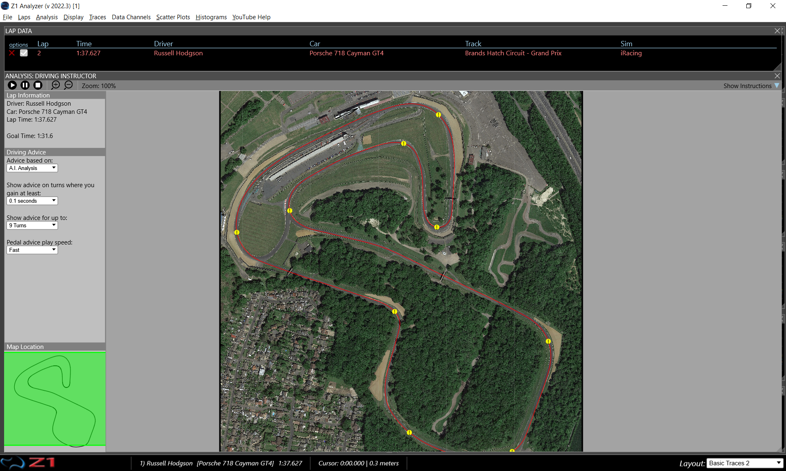Open the Scatter Plots menu

click(173, 17)
